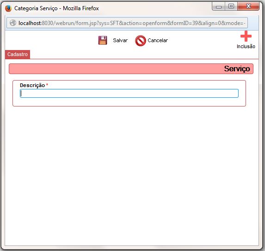265x251 pixels.
Task: Click the red required asterisk marker
Action: (x=47, y=85)
